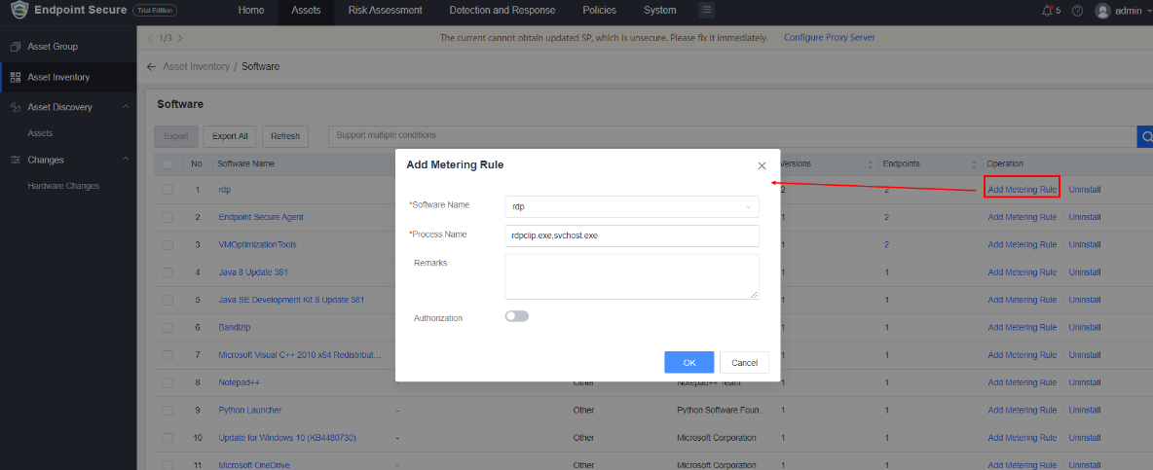Check the box for row 6 Bandizip
The height and width of the screenshot is (470, 1153).
pos(168,328)
